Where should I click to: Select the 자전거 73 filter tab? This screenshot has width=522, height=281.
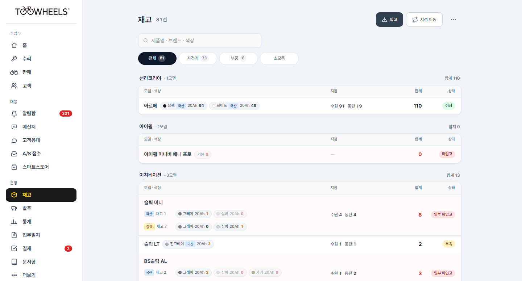point(198,58)
